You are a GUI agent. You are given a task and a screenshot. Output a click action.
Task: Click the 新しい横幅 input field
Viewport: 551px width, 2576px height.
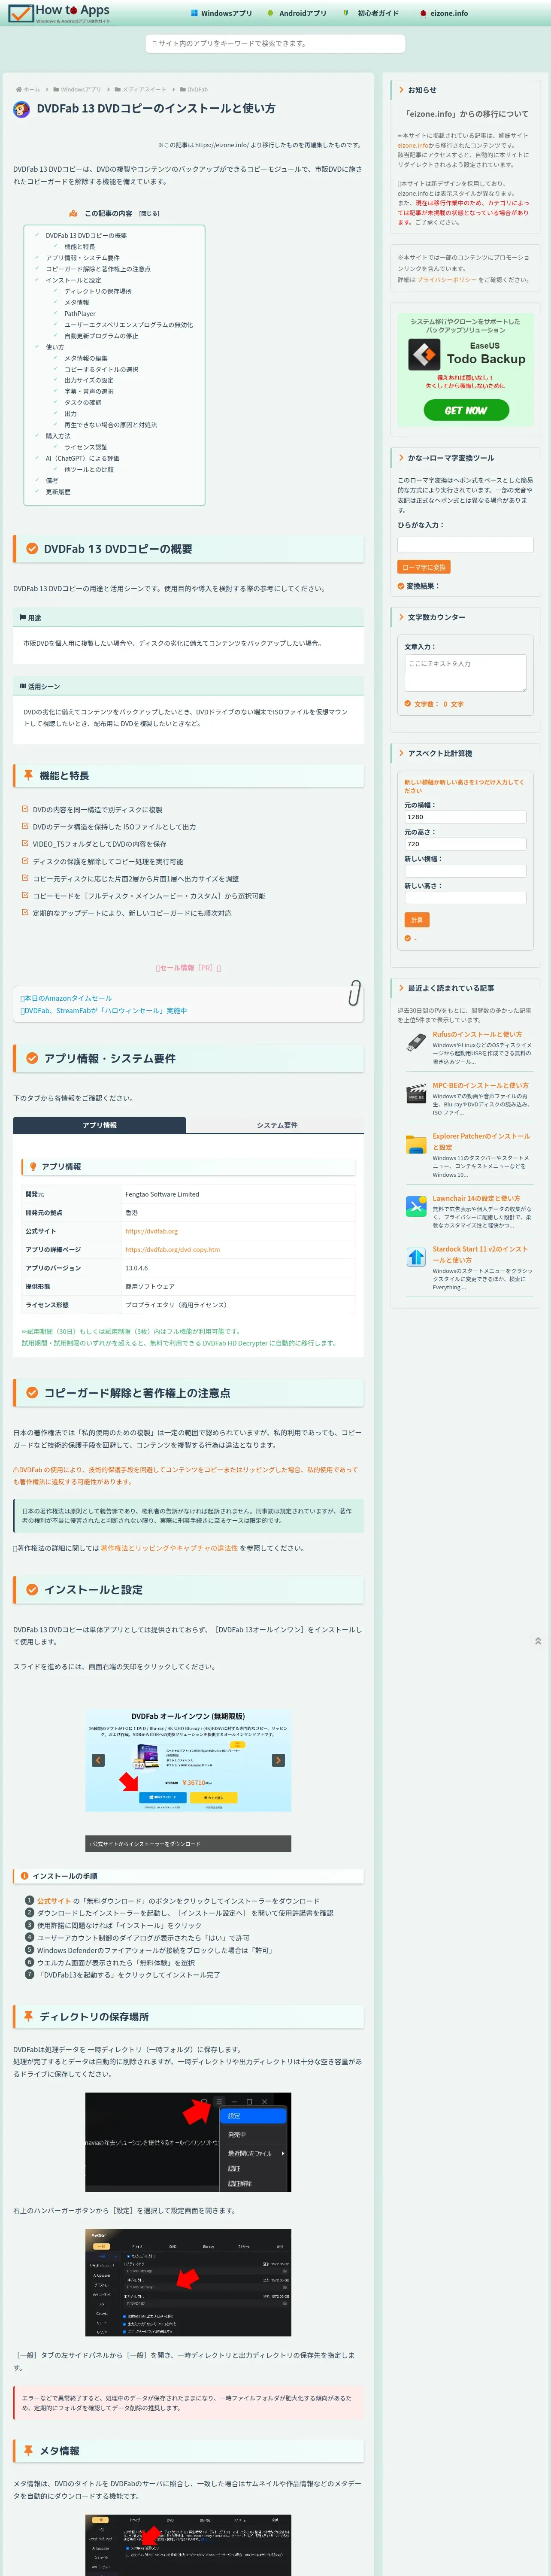(x=465, y=872)
